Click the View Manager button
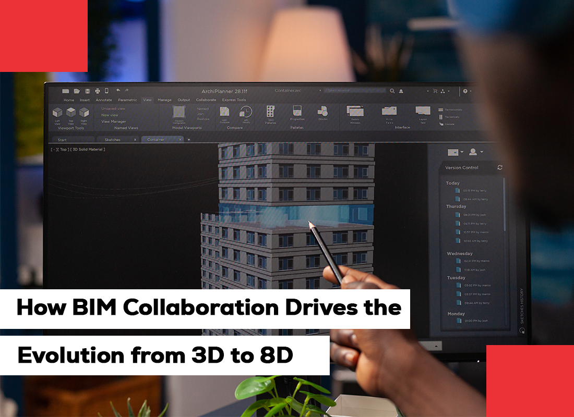 pyautogui.click(x=113, y=121)
